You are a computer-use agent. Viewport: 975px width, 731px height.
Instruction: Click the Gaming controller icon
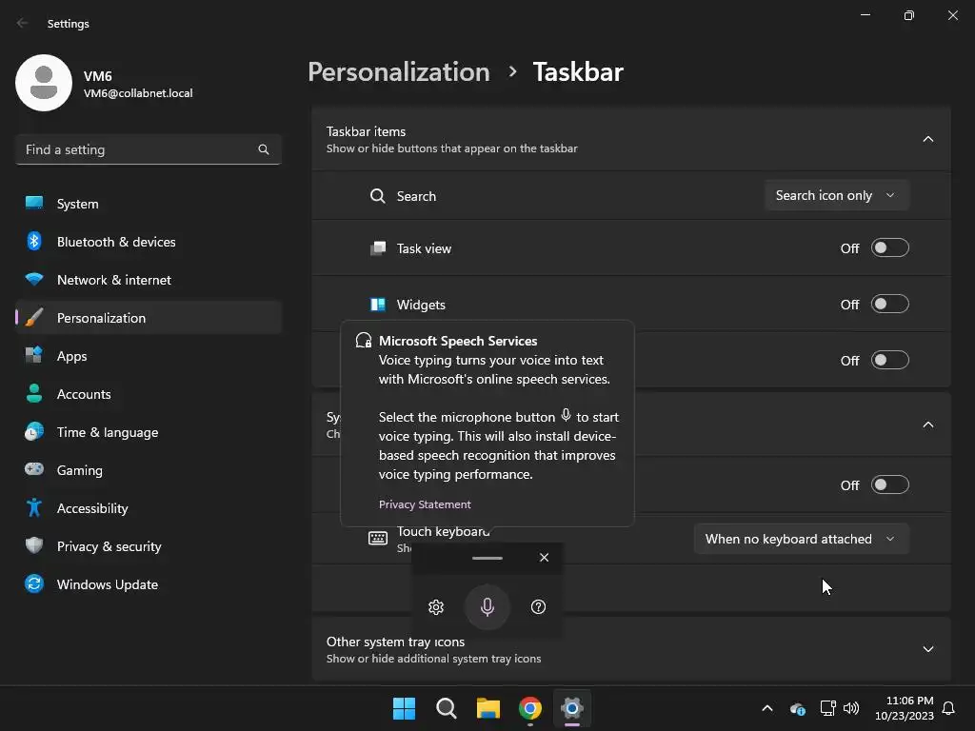[x=34, y=469]
